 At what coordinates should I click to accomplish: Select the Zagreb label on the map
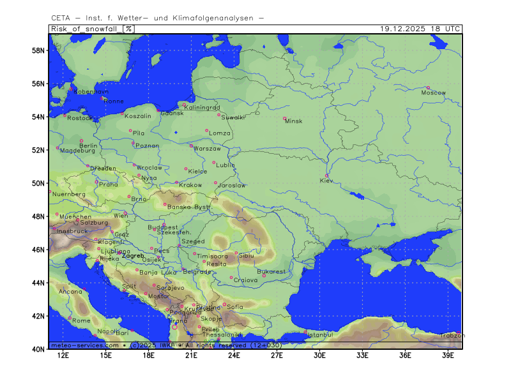(133, 256)
